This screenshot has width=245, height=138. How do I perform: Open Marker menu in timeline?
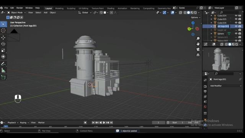41,123
